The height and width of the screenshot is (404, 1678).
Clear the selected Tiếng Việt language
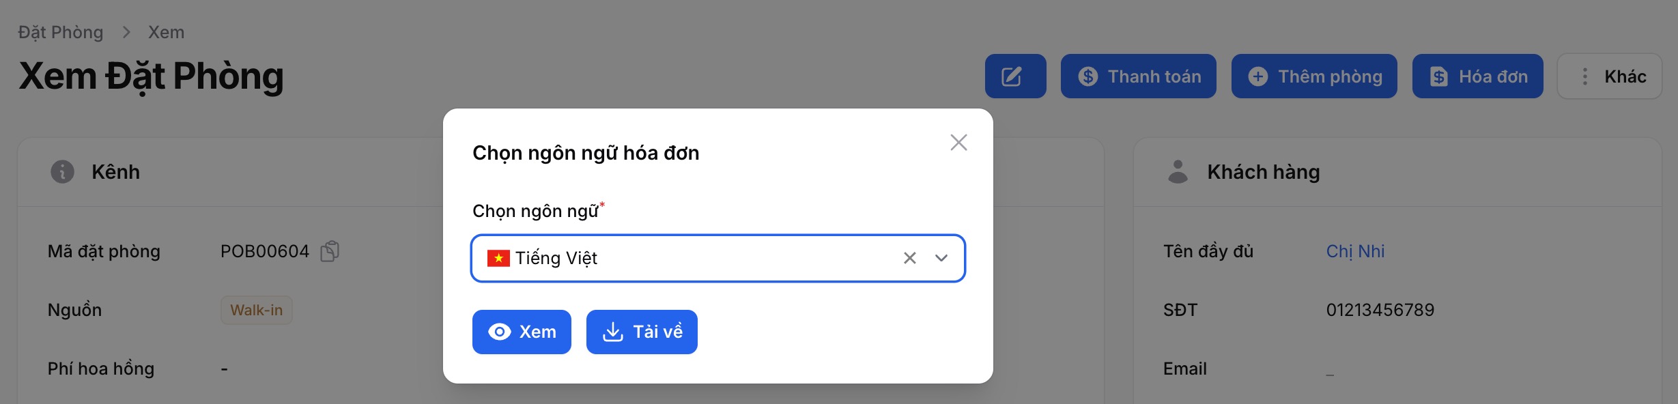coord(909,258)
